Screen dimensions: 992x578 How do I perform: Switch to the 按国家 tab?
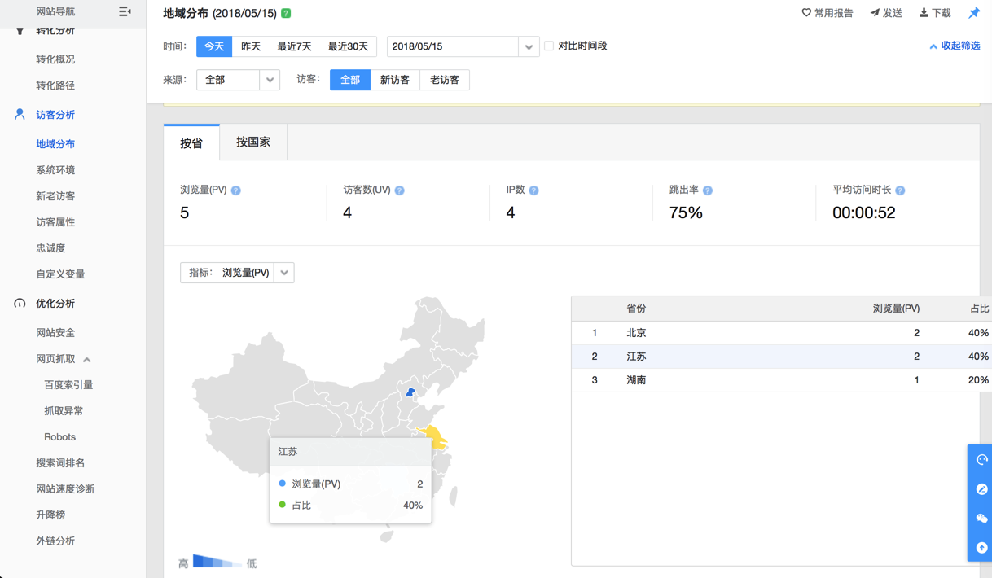point(253,142)
